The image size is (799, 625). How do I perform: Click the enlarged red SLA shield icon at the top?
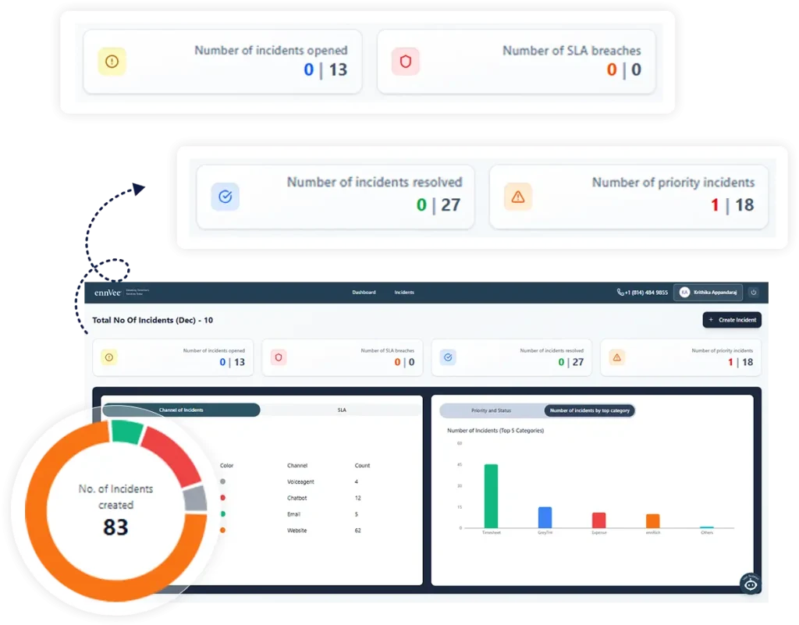coord(406,62)
